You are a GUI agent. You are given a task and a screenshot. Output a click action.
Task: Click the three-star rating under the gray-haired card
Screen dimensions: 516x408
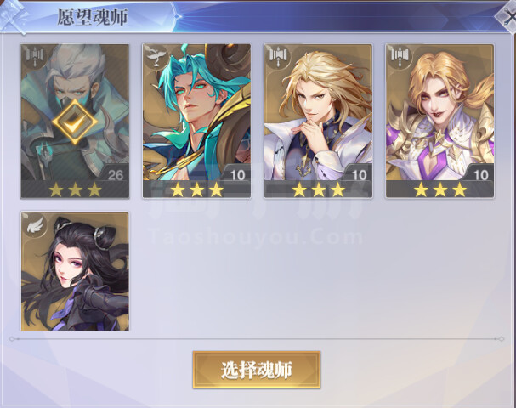pyautogui.click(x=75, y=190)
